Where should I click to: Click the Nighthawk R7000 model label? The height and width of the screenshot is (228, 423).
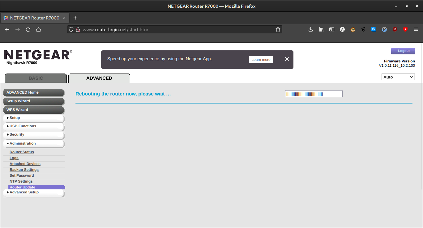(22, 63)
